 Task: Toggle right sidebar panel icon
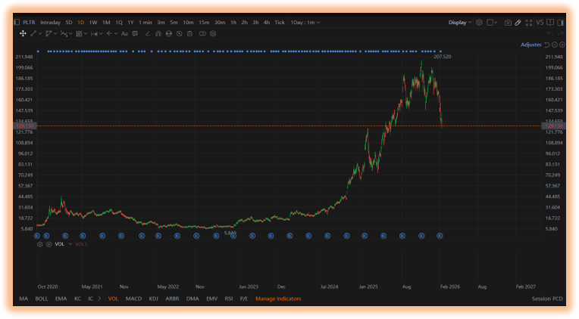pos(561,23)
